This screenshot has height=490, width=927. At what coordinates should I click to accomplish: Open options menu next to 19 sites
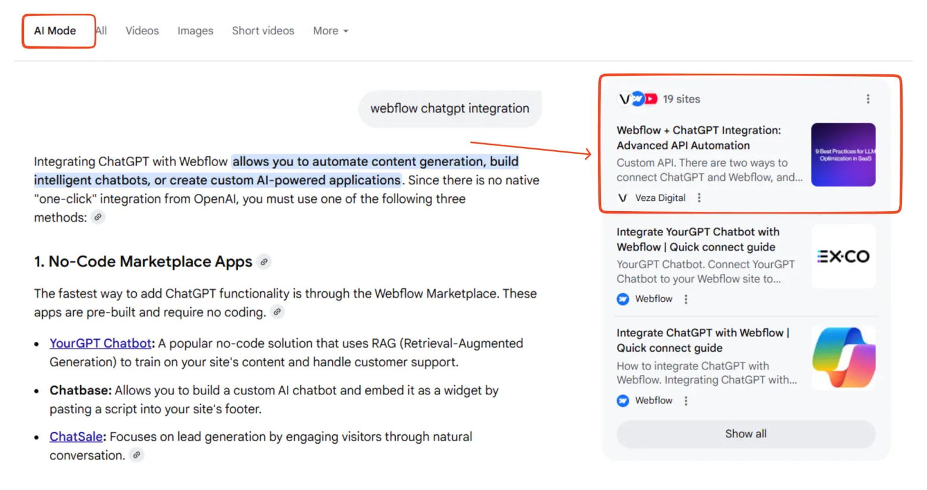coord(868,99)
